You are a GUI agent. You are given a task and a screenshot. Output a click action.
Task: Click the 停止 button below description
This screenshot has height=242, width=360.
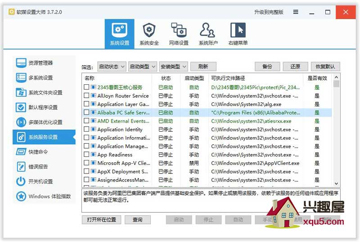208,220
